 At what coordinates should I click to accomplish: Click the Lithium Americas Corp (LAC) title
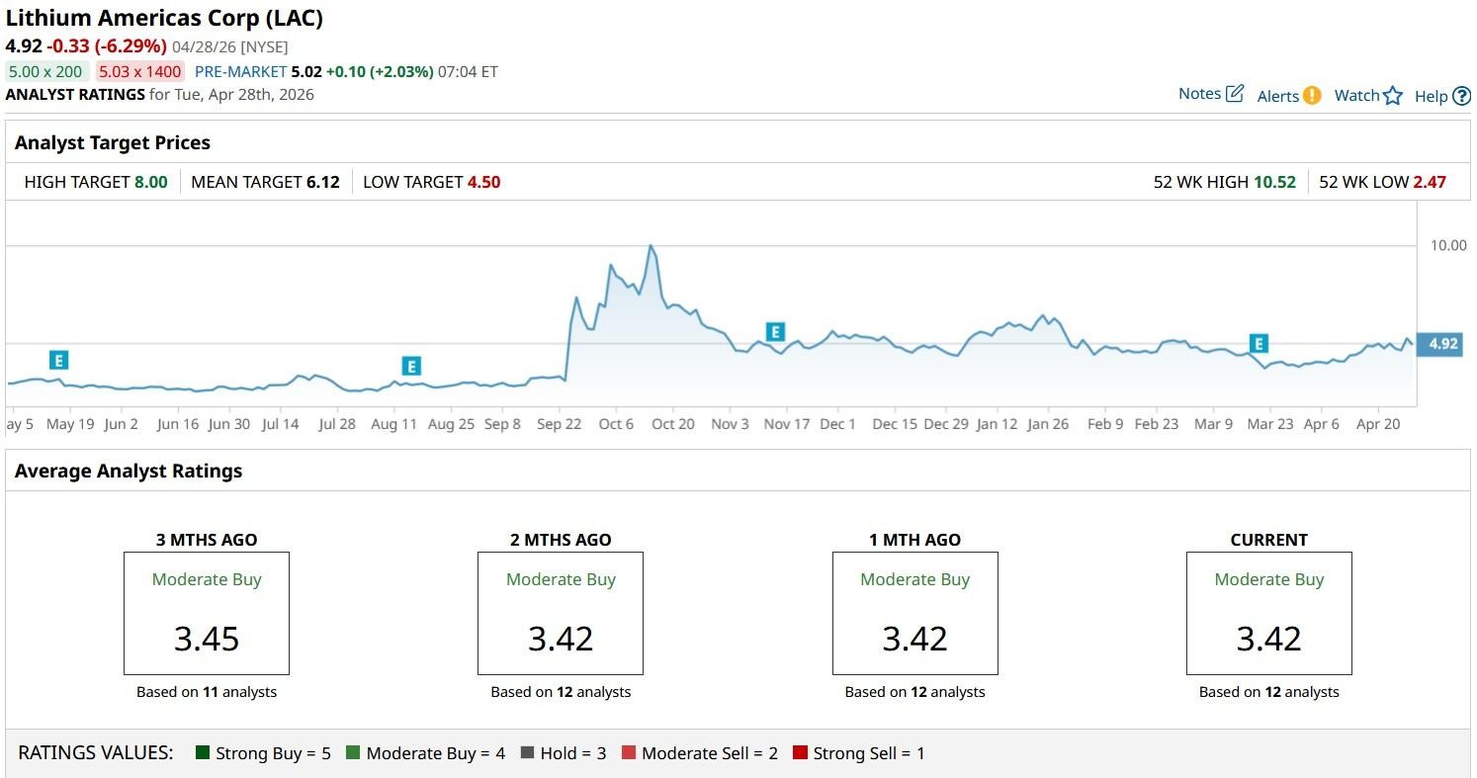164,18
